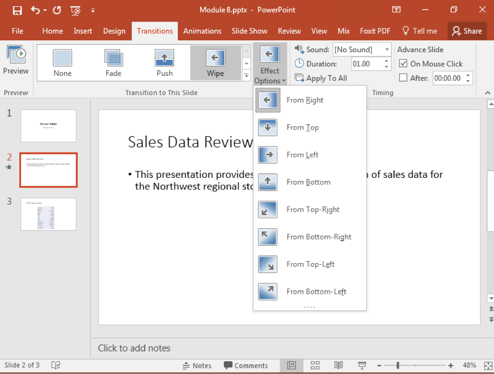
Task: Enable the After checkbox in Timing group
Action: 403,78
